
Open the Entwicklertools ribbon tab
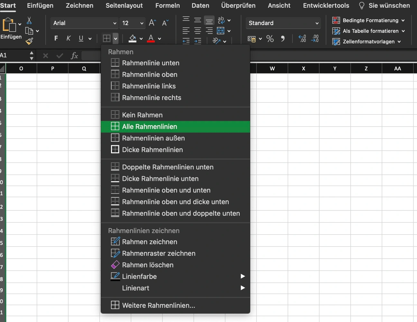[x=326, y=5]
